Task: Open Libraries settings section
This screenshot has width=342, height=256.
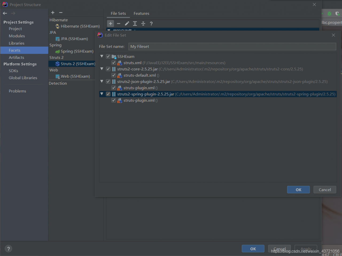Action: [17, 43]
